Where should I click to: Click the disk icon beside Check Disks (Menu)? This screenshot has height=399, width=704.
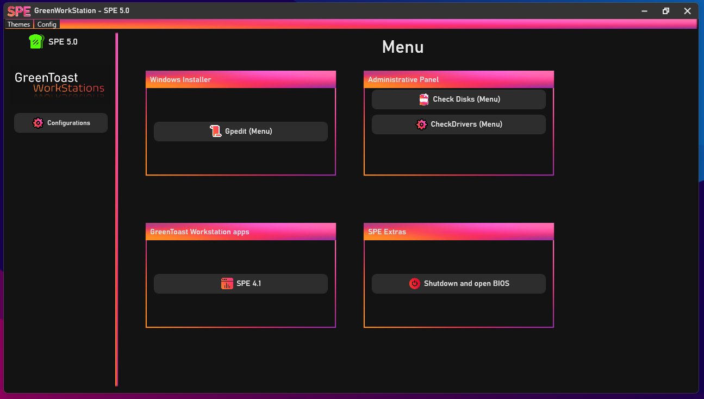[x=424, y=99]
